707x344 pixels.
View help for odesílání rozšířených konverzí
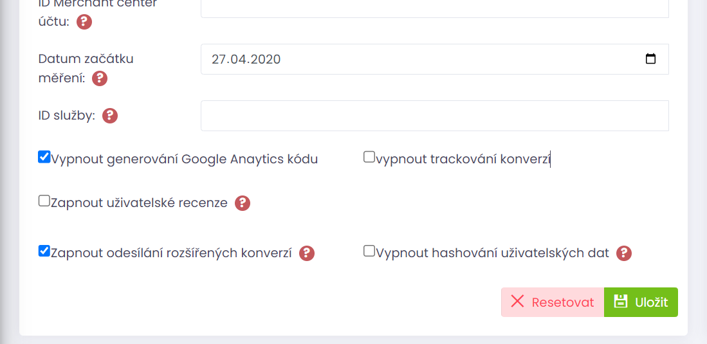point(307,253)
